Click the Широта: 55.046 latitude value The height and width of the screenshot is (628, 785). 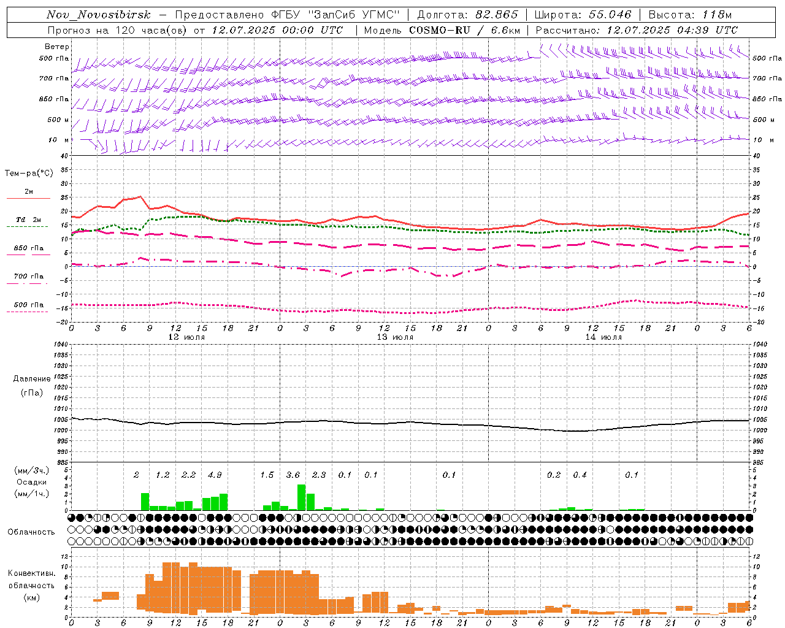coord(583,15)
